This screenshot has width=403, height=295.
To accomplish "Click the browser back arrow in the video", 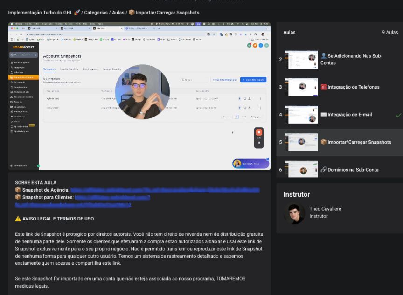I will (x=11, y=34).
